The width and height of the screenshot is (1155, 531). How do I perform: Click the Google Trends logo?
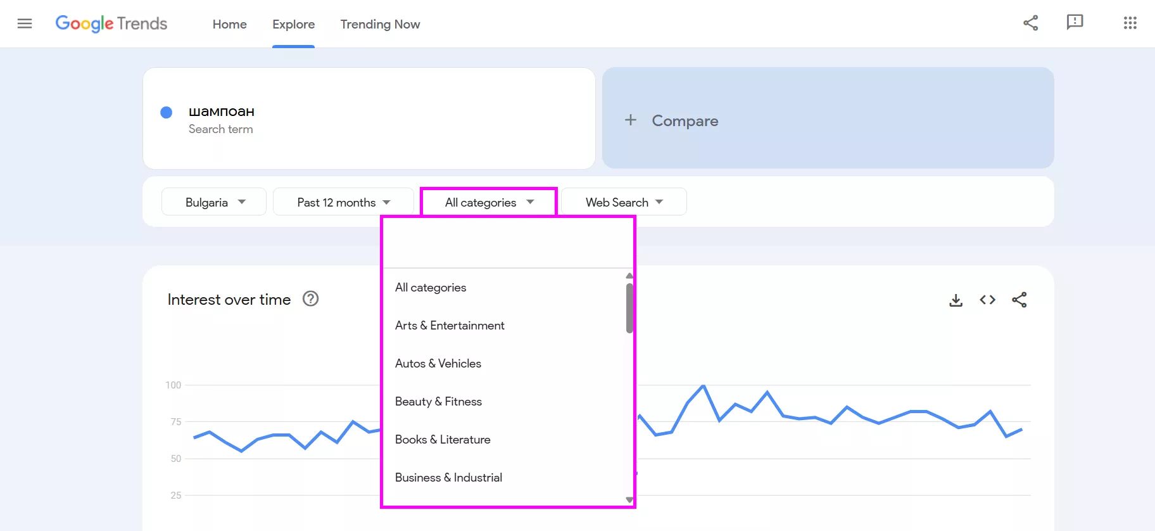(x=111, y=24)
